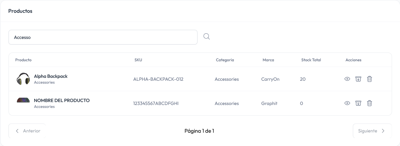
Task: Click the Stock Total column header
Action: point(311,60)
